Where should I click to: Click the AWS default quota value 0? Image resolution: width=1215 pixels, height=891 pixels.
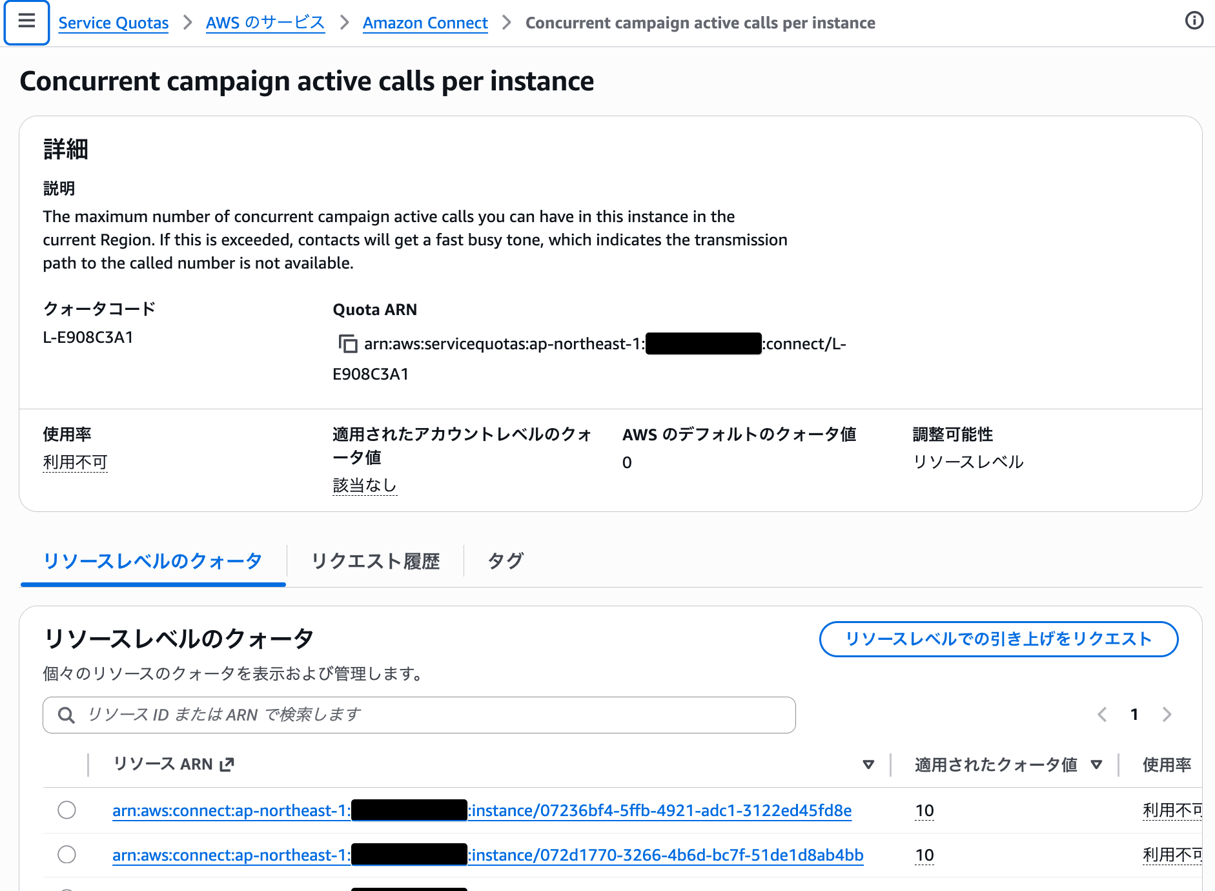coord(627,462)
